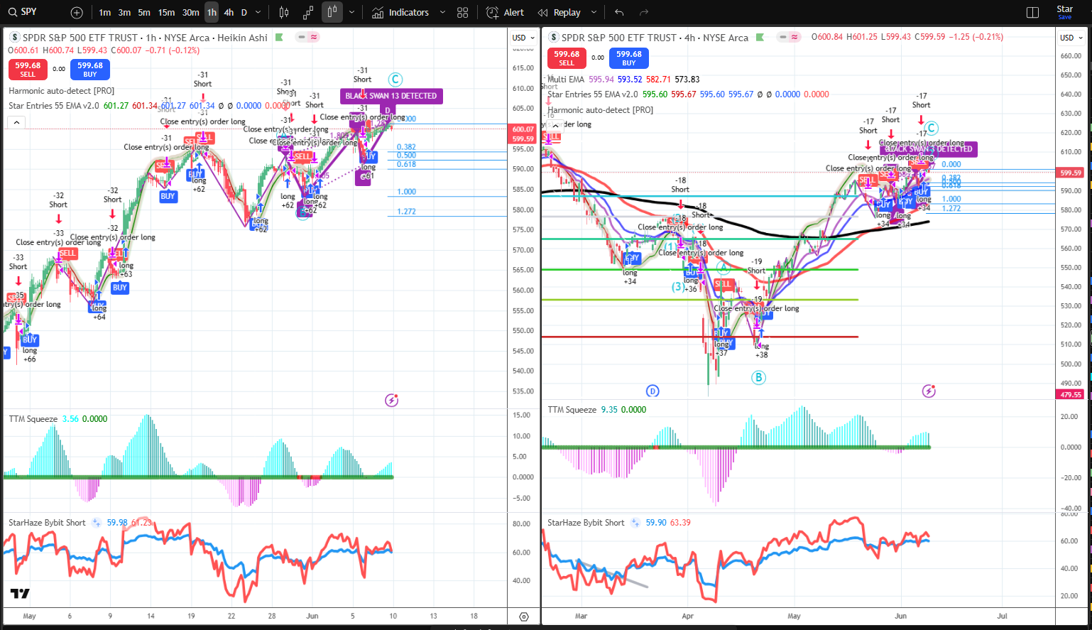Click sparkle icon beside StarHaze on 1h chart
The image size is (1092, 630).
pyautogui.click(x=97, y=523)
